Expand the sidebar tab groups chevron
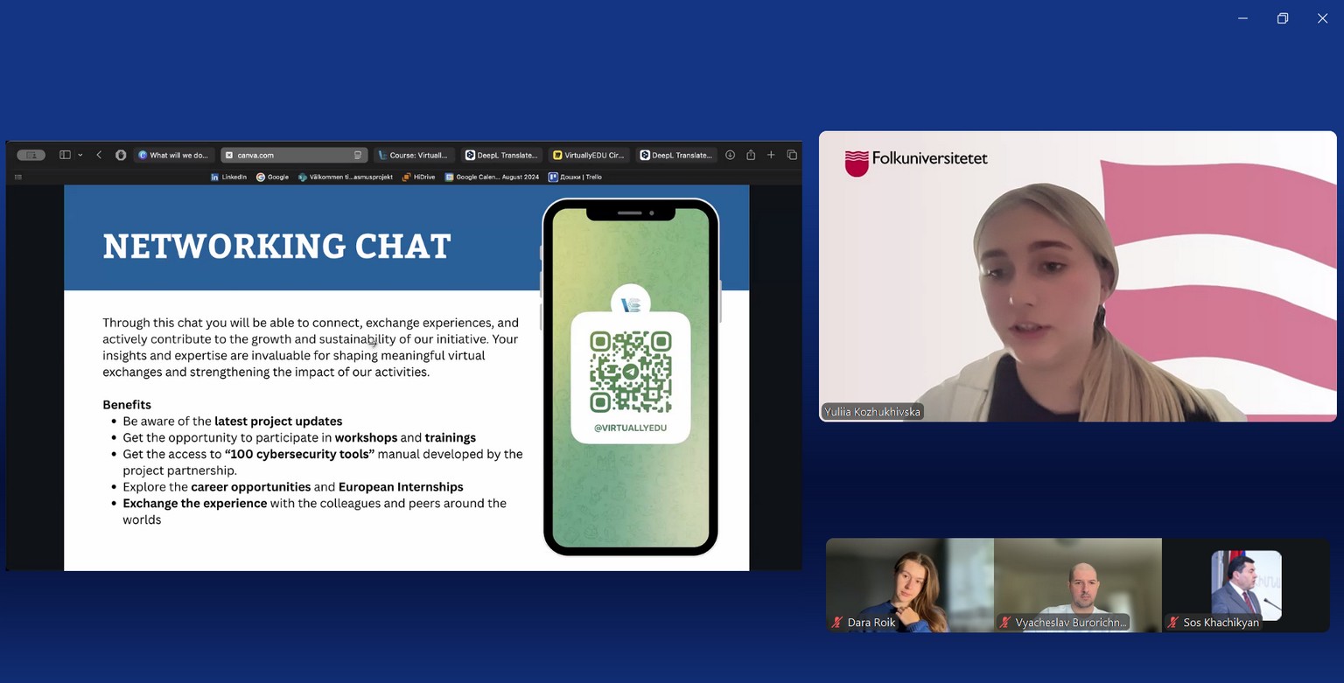Screen dimensions: 1344x683 pyautogui.click(x=80, y=155)
